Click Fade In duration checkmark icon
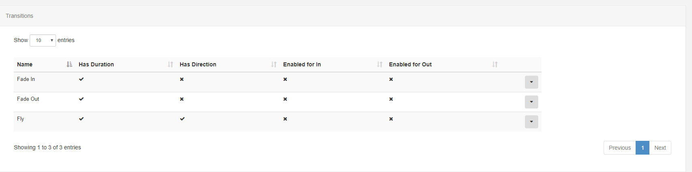 tap(82, 79)
